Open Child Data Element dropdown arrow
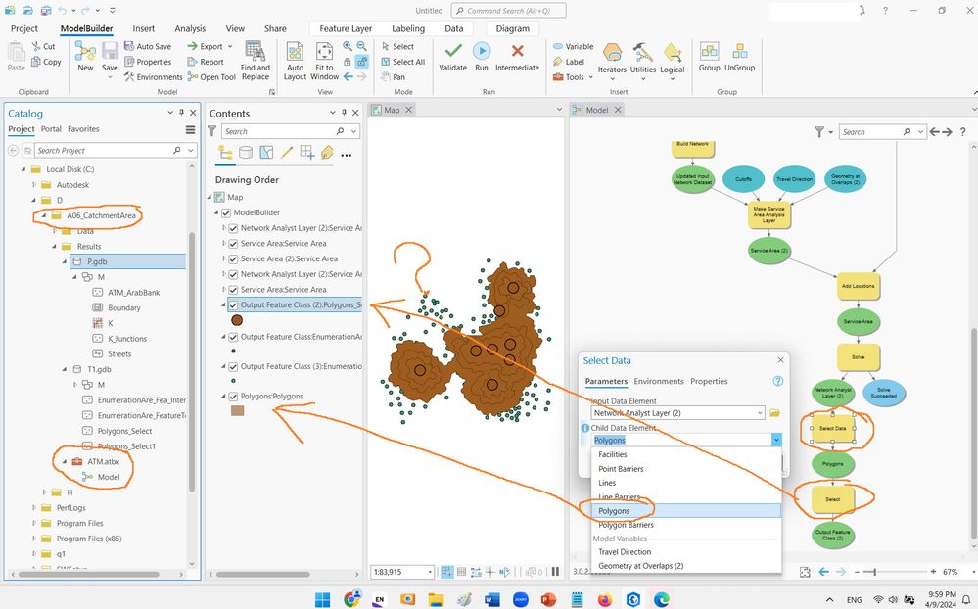 (x=776, y=440)
